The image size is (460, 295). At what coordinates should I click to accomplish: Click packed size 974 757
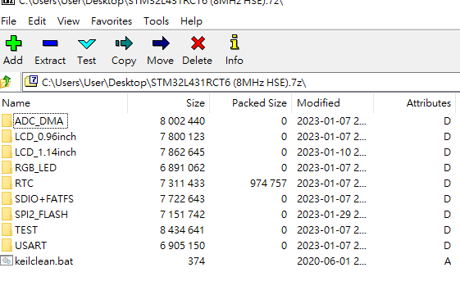[268, 183]
